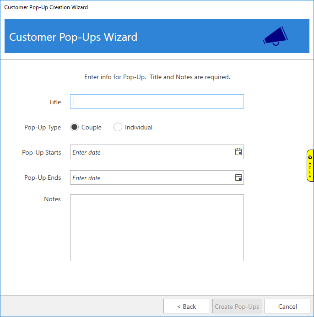The height and width of the screenshot is (317, 314).
Task: Click the Pop-Up Type label
Action: pyautogui.click(x=43, y=128)
